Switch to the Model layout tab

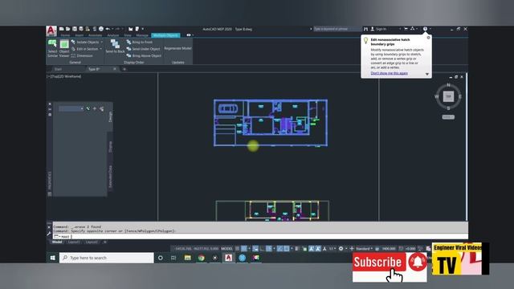coord(57,242)
